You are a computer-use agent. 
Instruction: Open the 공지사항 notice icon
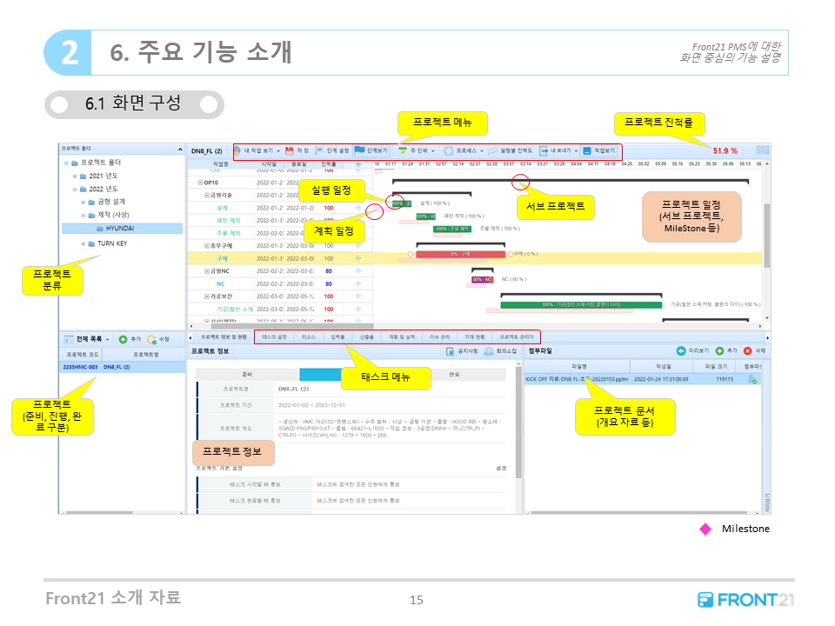450,351
